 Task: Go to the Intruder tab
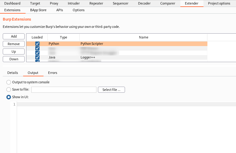74,3
